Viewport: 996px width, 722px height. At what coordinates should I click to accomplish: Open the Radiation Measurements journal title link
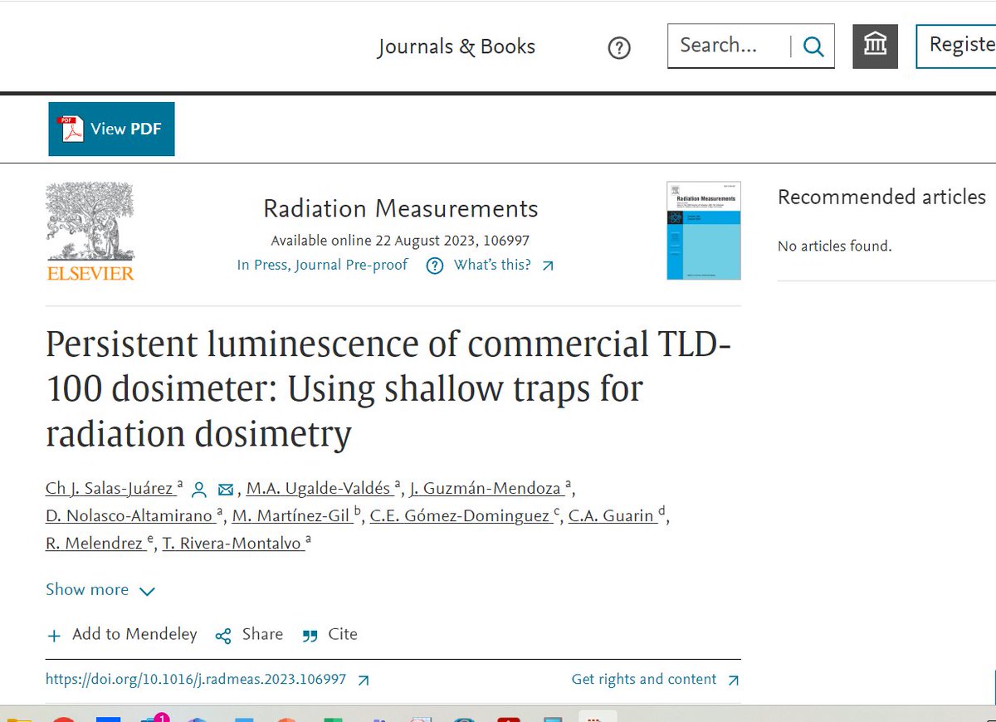pos(400,208)
